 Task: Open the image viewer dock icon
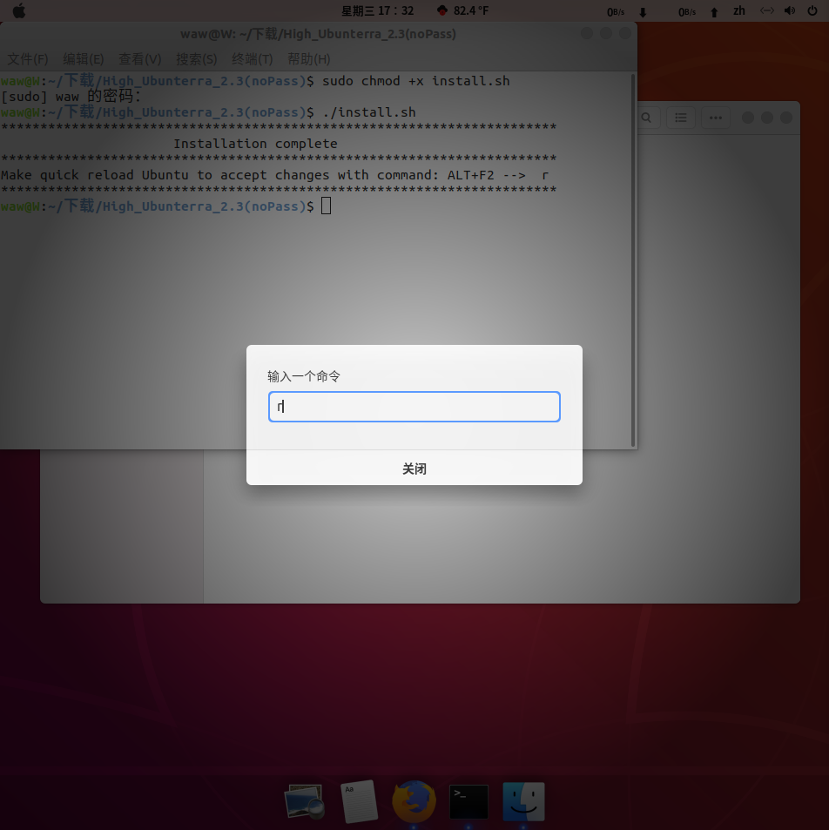[304, 801]
